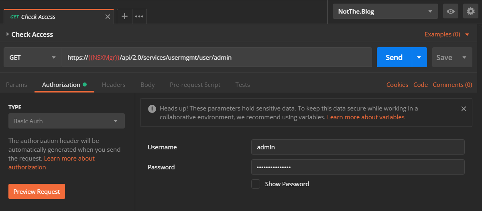Switch to the Headers tab
The height and width of the screenshot is (211, 482).
(x=114, y=85)
